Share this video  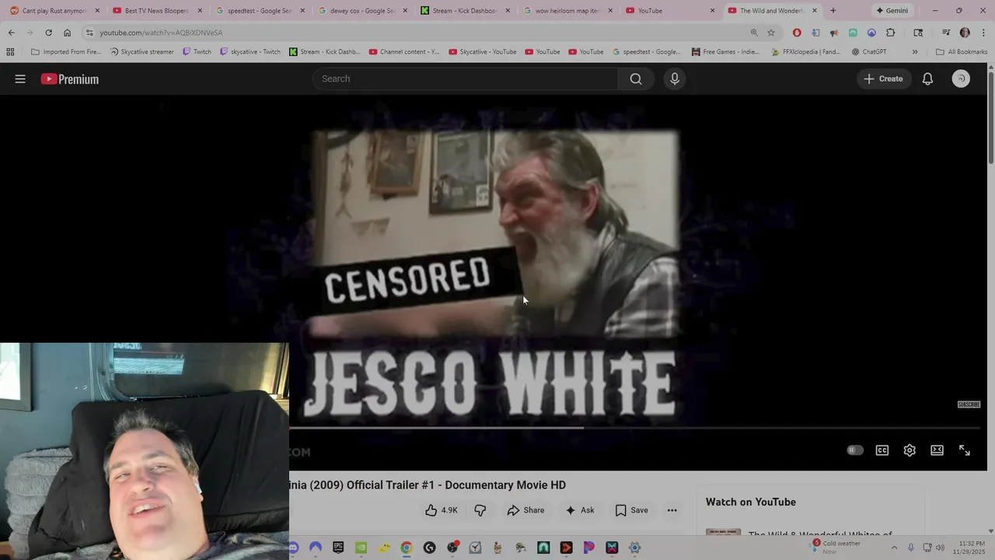pyautogui.click(x=525, y=510)
